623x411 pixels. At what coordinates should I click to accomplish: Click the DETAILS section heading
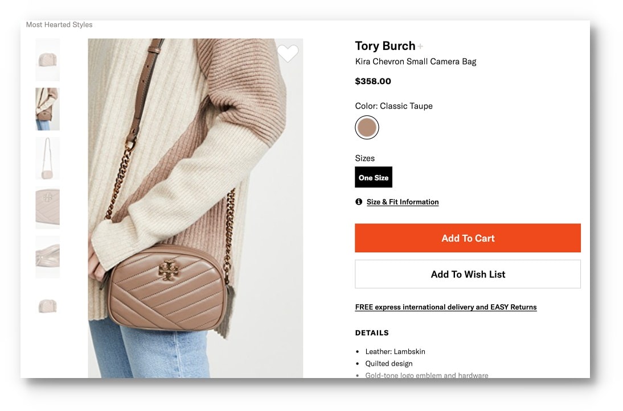(372, 333)
